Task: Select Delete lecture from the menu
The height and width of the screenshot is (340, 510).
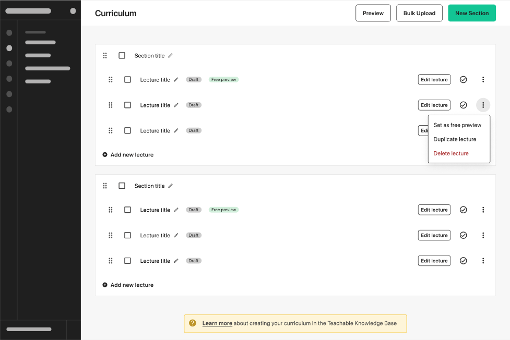Action: click(x=451, y=153)
